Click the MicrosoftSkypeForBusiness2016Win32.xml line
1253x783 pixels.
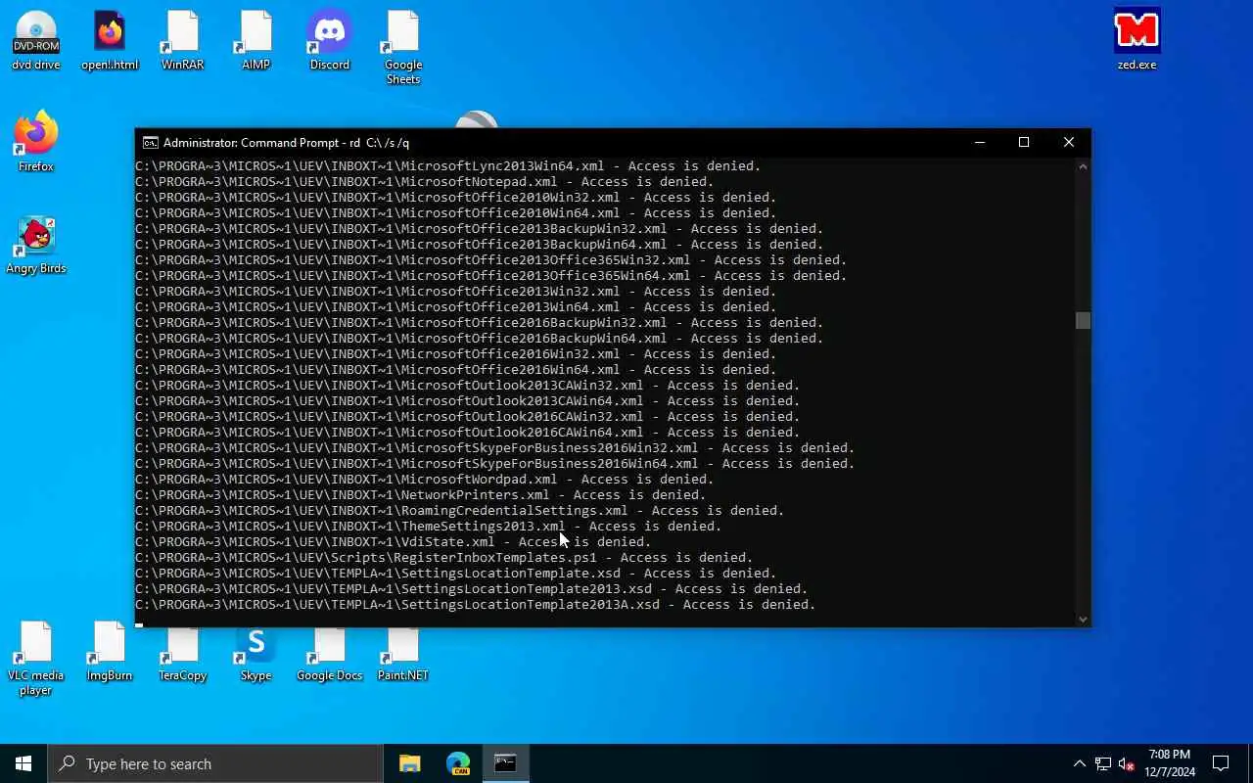point(495,448)
